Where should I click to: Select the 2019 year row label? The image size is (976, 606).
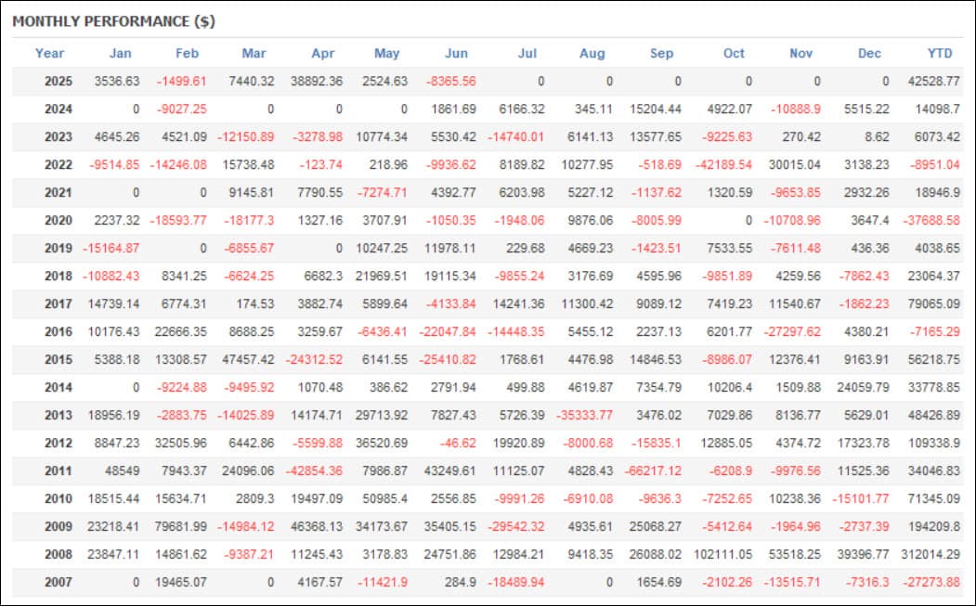click(x=58, y=249)
